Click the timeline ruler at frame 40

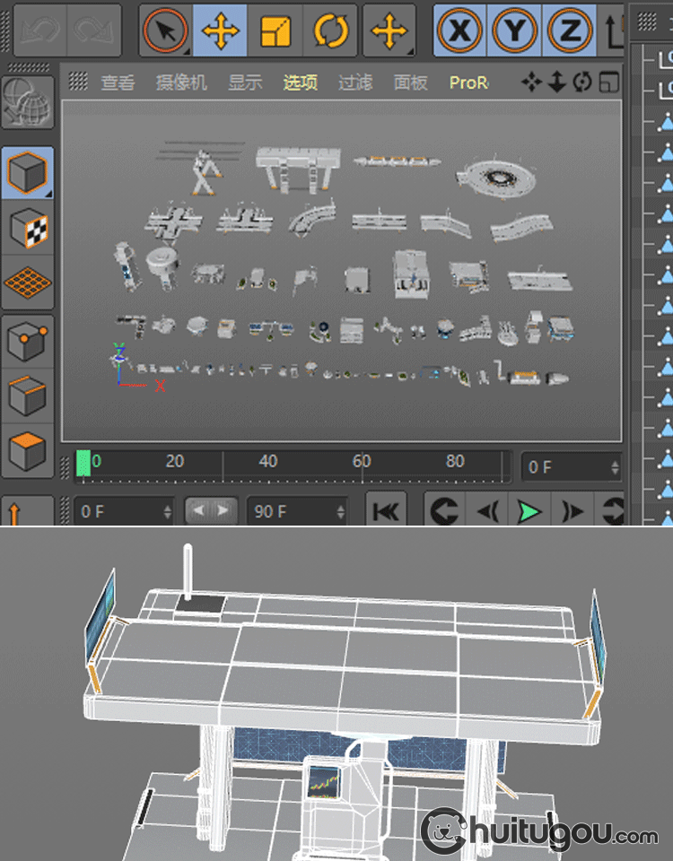click(268, 463)
